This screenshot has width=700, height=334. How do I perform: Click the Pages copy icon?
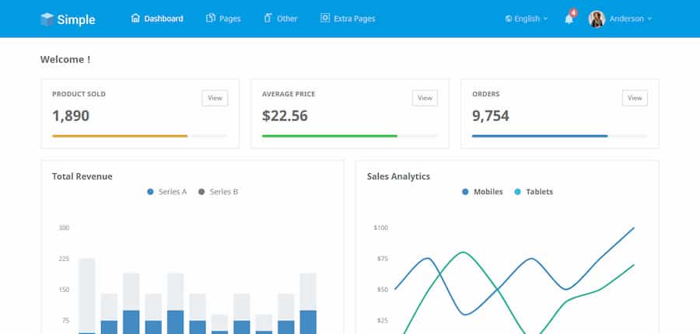(211, 18)
